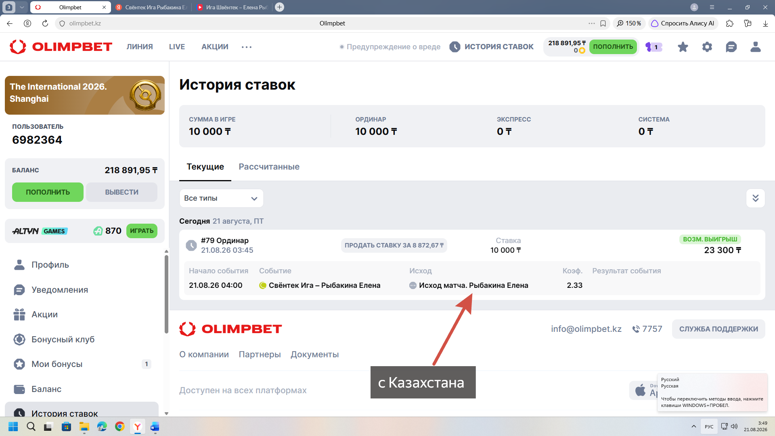
Task: Click ВЫВЕСТИ button
Action: [121, 192]
